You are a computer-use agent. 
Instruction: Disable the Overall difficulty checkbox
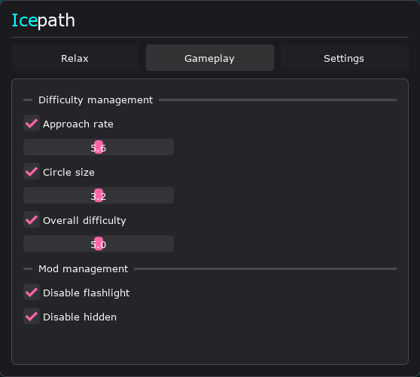pos(32,219)
